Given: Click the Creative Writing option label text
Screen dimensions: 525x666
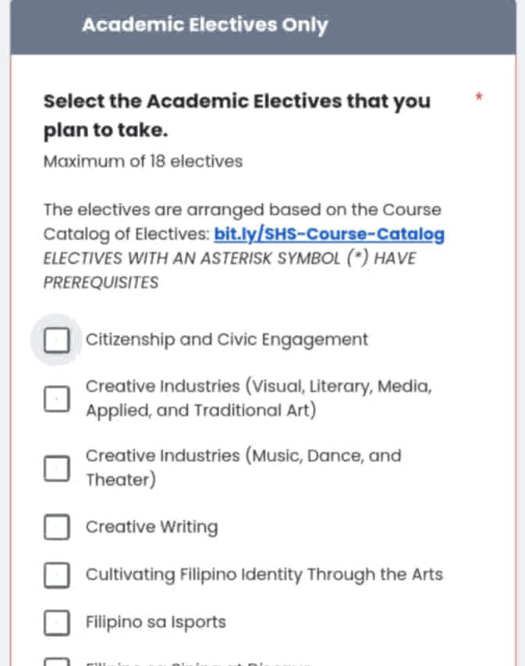Looking at the screenshot, I should coord(152,527).
